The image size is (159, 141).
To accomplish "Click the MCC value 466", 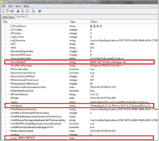I will coord(92,44).
